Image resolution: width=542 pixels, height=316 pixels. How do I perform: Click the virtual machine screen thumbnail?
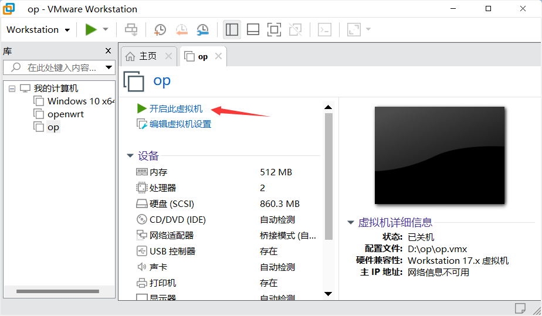click(439, 155)
